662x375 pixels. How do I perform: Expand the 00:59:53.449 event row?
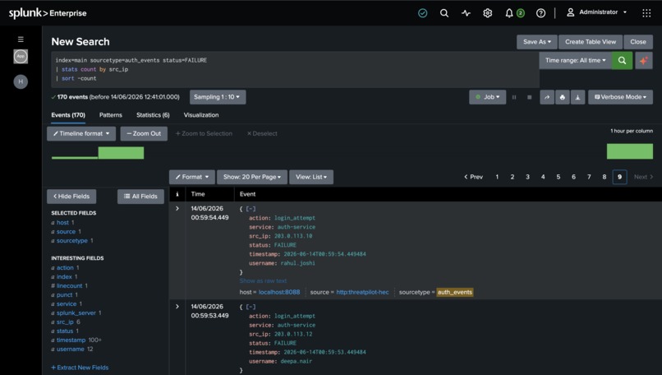pyautogui.click(x=177, y=307)
